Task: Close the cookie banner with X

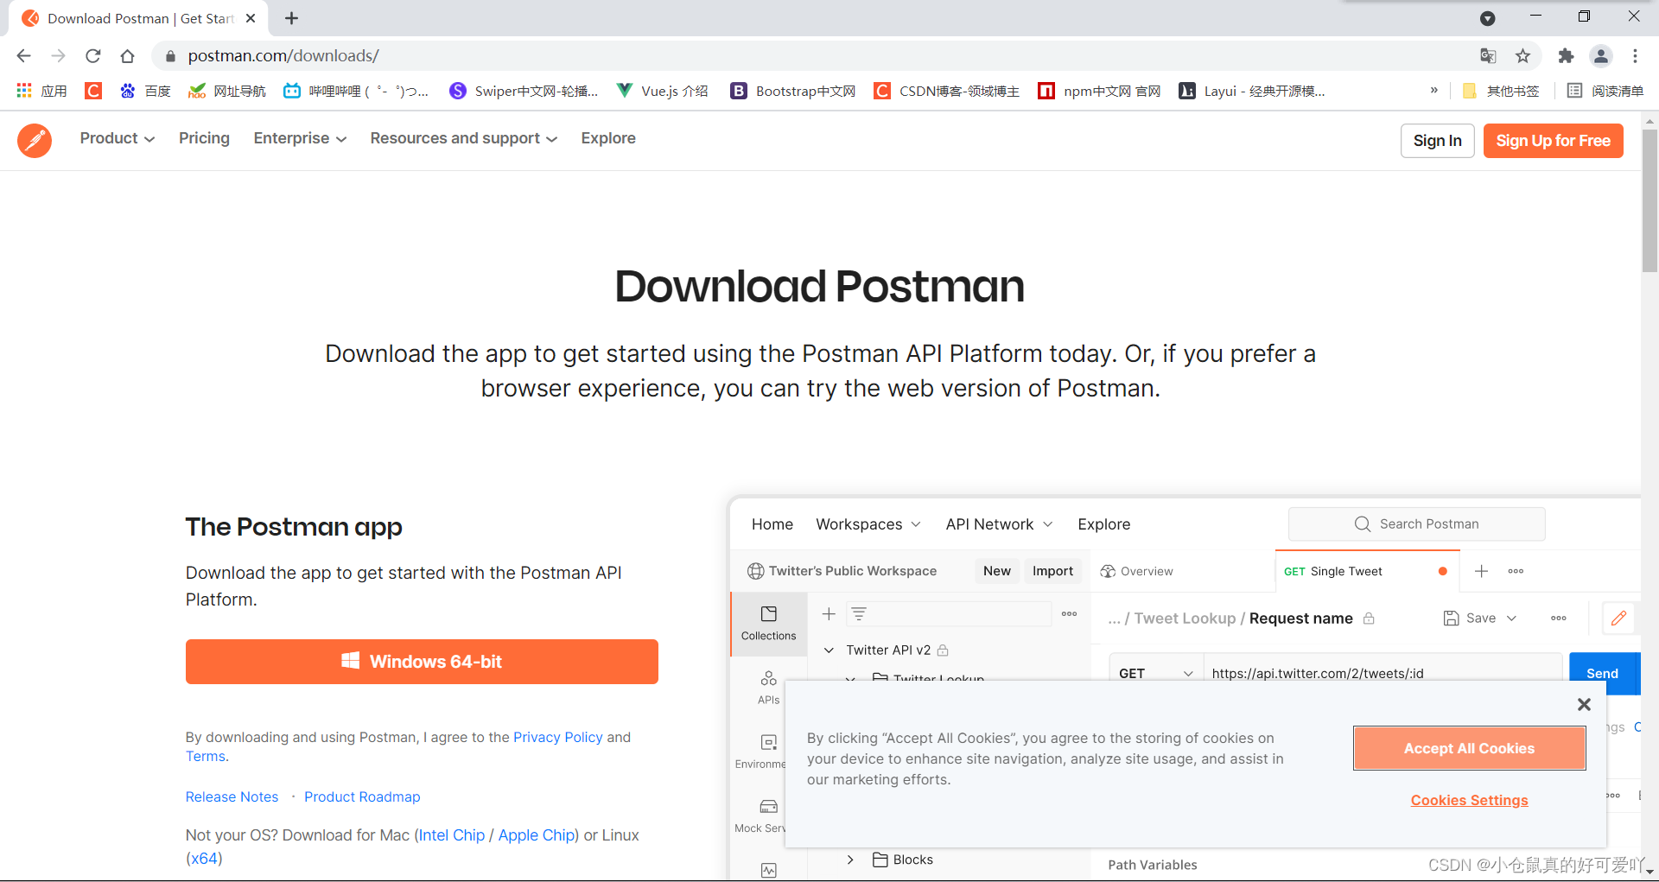Action: pos(1584,705)
